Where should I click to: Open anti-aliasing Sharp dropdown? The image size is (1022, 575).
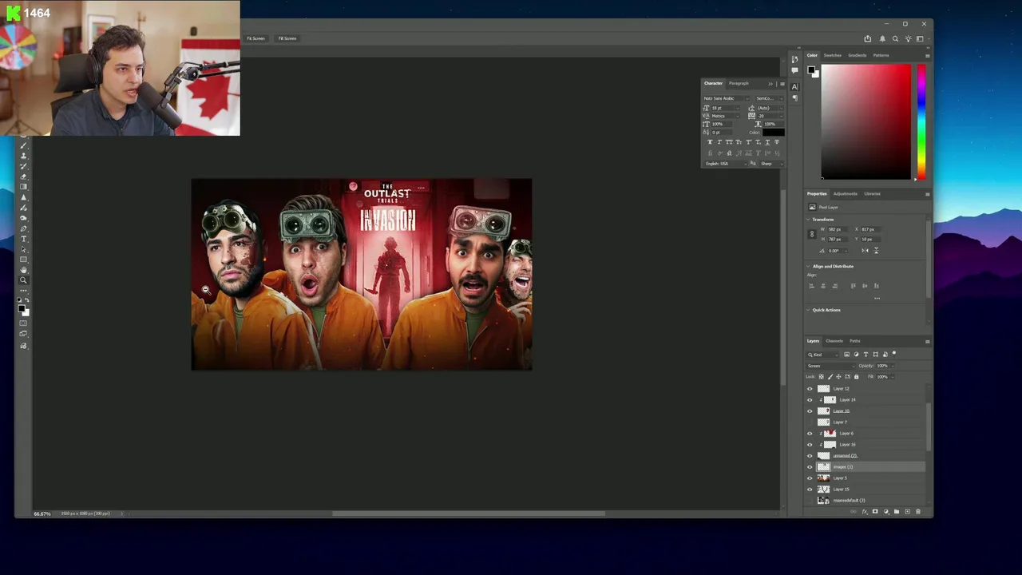pos(770,164)
